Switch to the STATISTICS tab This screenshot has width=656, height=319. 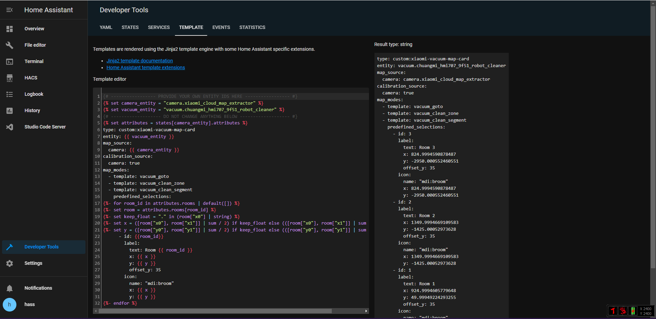[252, 27]
